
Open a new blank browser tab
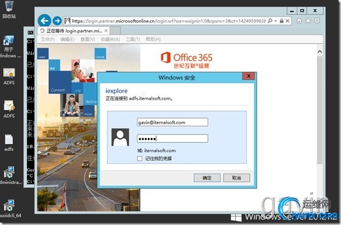coord(116,31)
